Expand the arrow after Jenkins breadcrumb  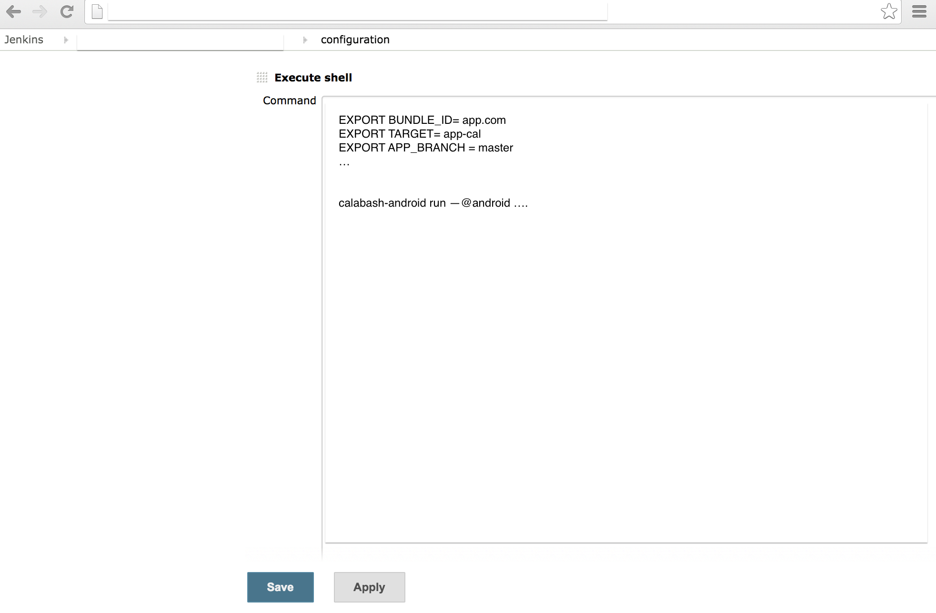point(66,40)
